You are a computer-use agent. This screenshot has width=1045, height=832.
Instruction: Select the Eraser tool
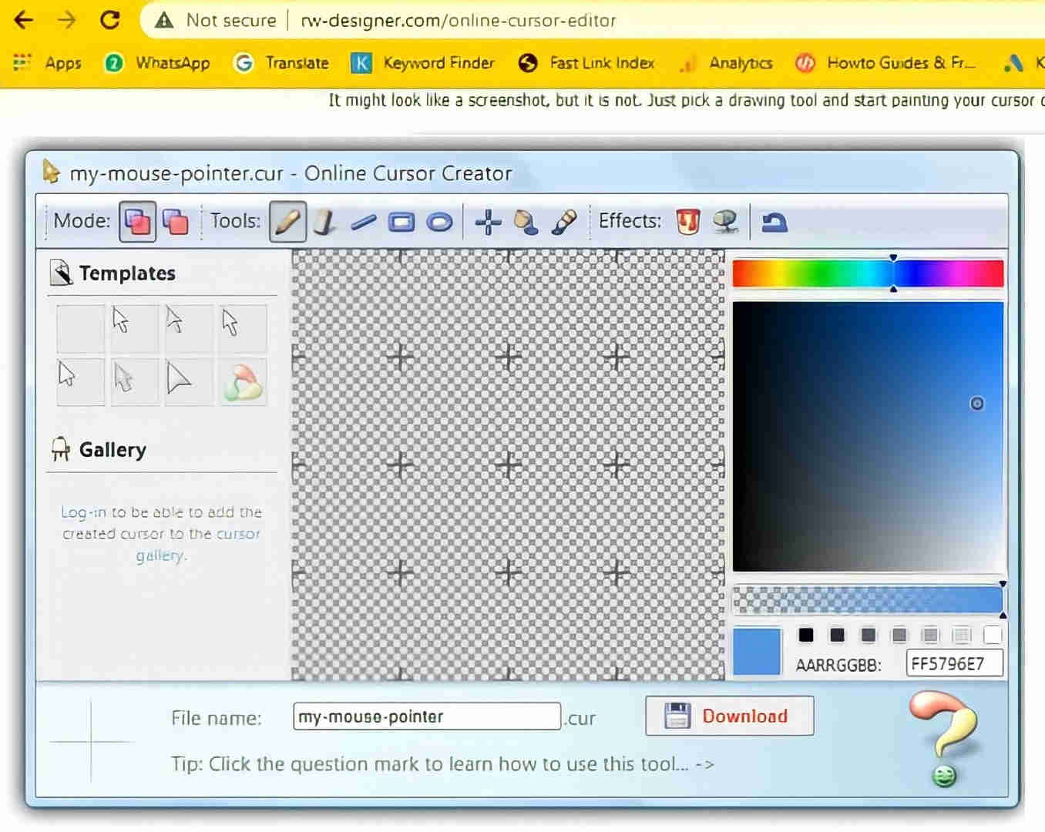click(x=324, y=222)
